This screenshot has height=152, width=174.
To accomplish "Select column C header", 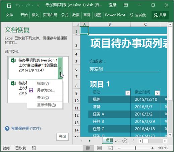I will tap(145, 24).
